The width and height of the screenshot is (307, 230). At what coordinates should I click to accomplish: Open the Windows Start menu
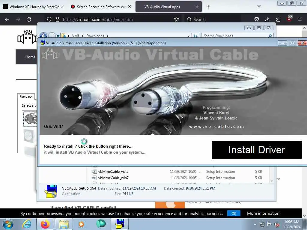8,224
